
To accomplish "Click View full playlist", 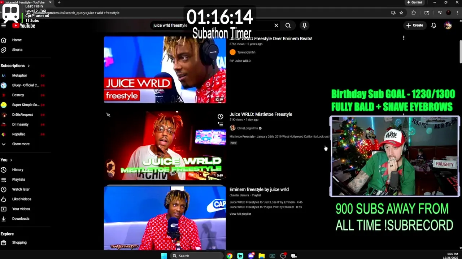I will pos(240,214).
